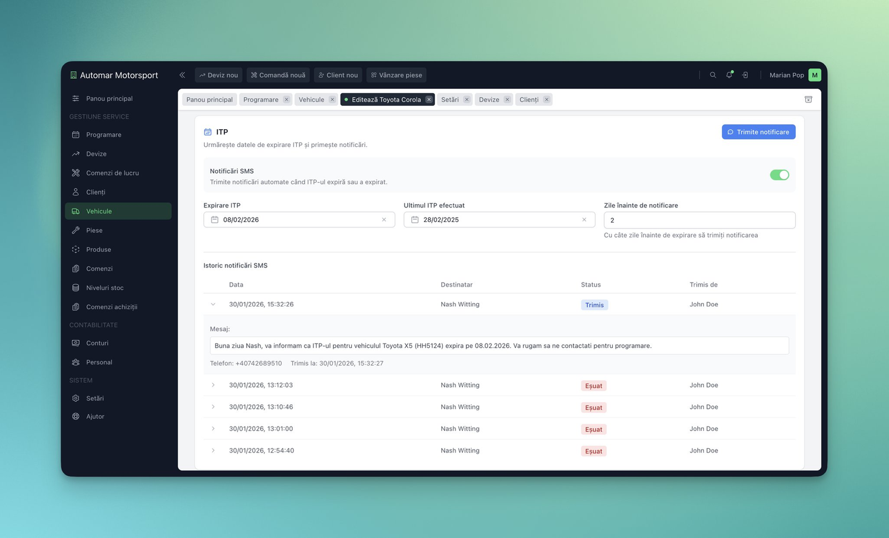The image size is (889, 538).
Task: Open Panou principal in the sidebar
Action: coord(118,99)
